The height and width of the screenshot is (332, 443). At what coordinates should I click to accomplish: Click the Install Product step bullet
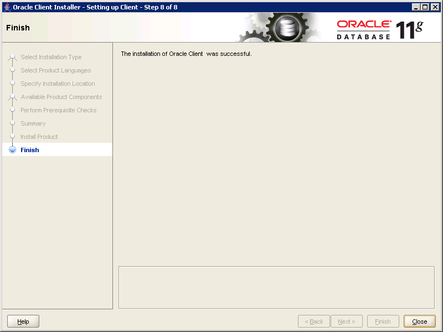[12, 136]
